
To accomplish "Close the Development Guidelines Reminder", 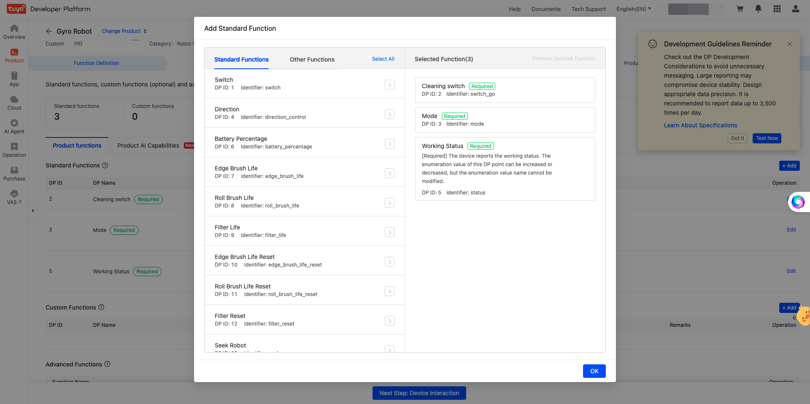I will [x=789, y=44].
